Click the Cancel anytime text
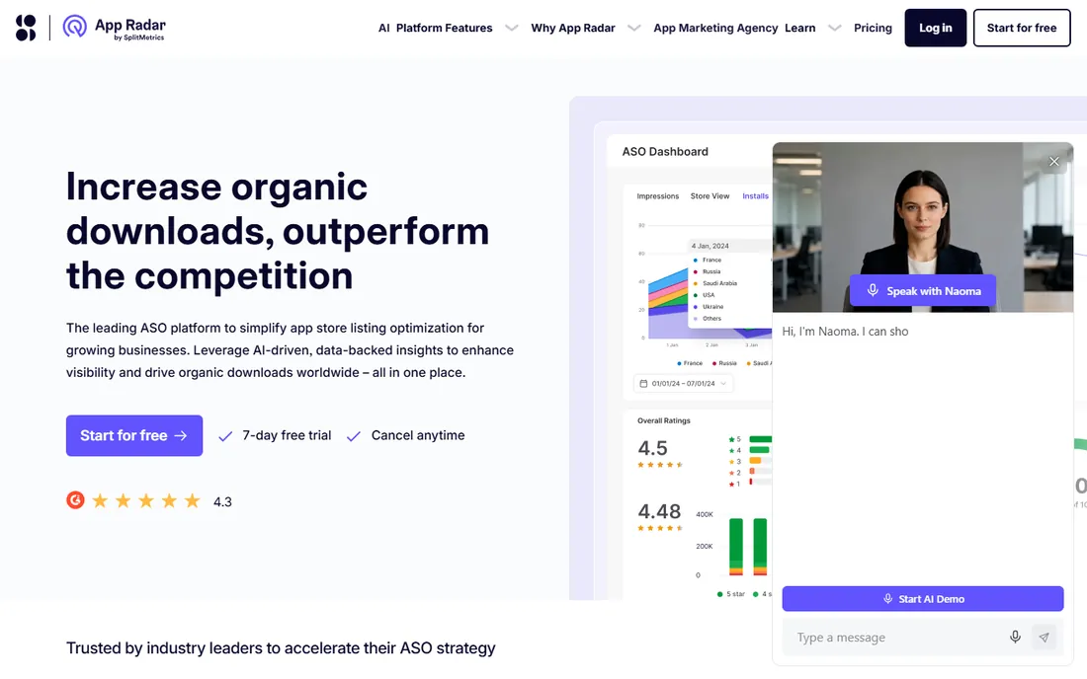Image resolution: width=1087 pixels, height=679 pixels. (418, 435)
